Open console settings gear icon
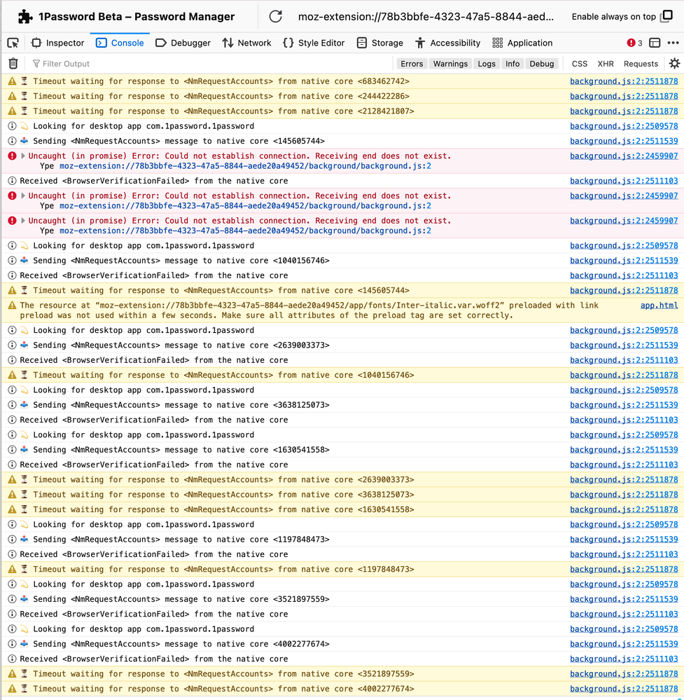The image size is (684, 700). point(674,64)
